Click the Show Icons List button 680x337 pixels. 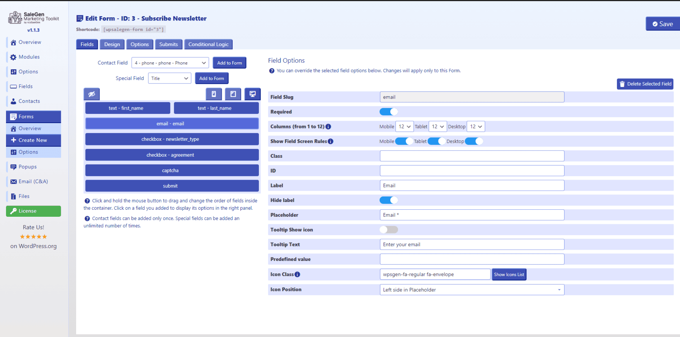[509, 274]
